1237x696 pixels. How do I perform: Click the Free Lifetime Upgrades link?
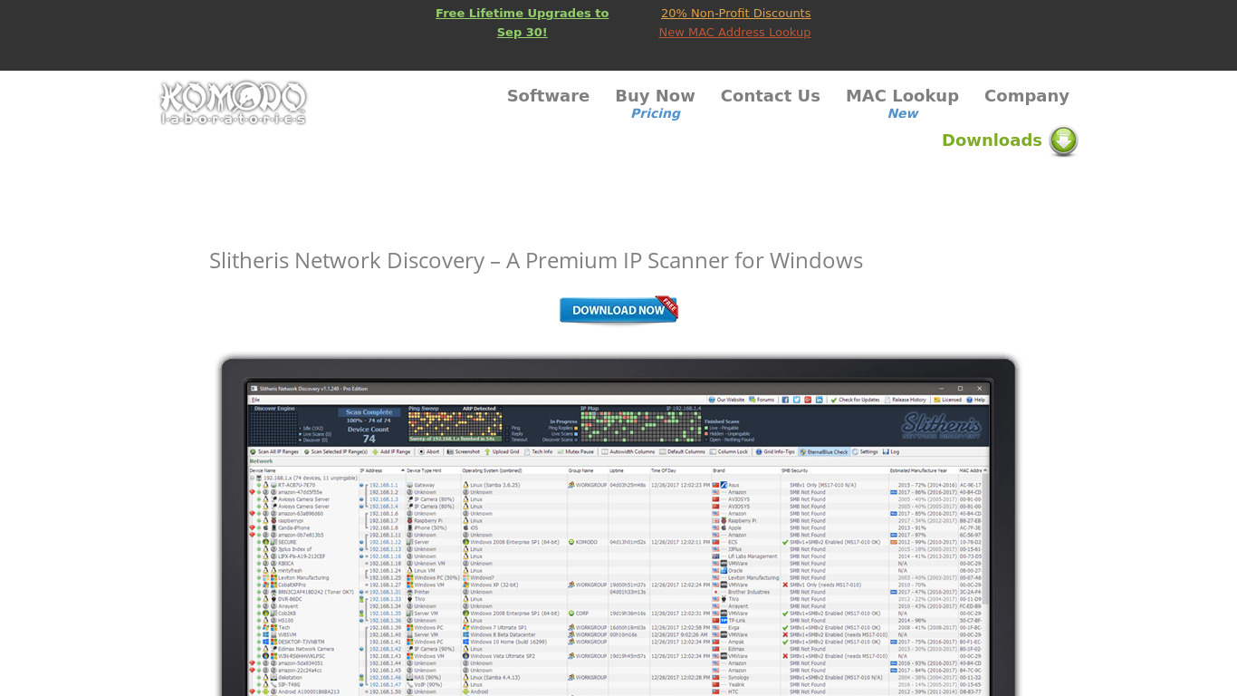(x=522, y=23)
